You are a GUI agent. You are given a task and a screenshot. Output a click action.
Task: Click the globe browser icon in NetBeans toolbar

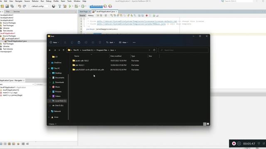coord(54,6)
